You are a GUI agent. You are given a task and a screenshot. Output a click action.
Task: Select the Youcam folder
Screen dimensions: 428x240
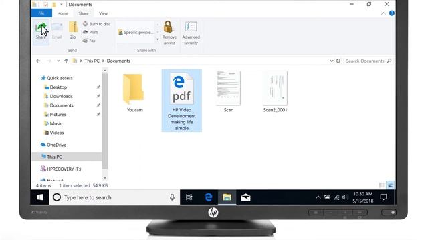pyautogui.click(x=134, y=93)
